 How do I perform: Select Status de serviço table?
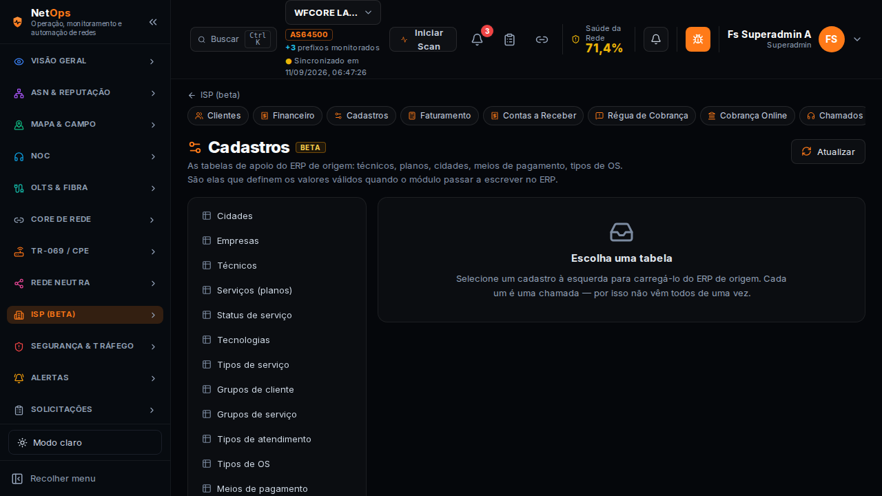(277, 315)
